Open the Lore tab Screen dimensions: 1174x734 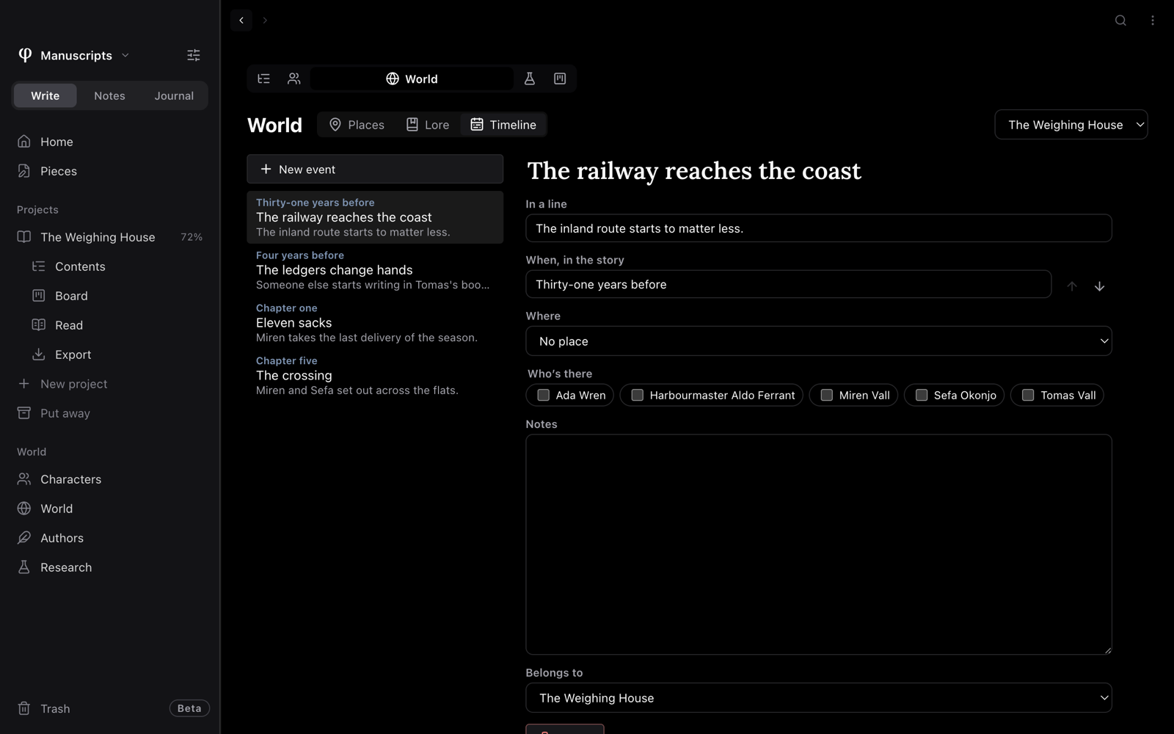coord(428,125)
